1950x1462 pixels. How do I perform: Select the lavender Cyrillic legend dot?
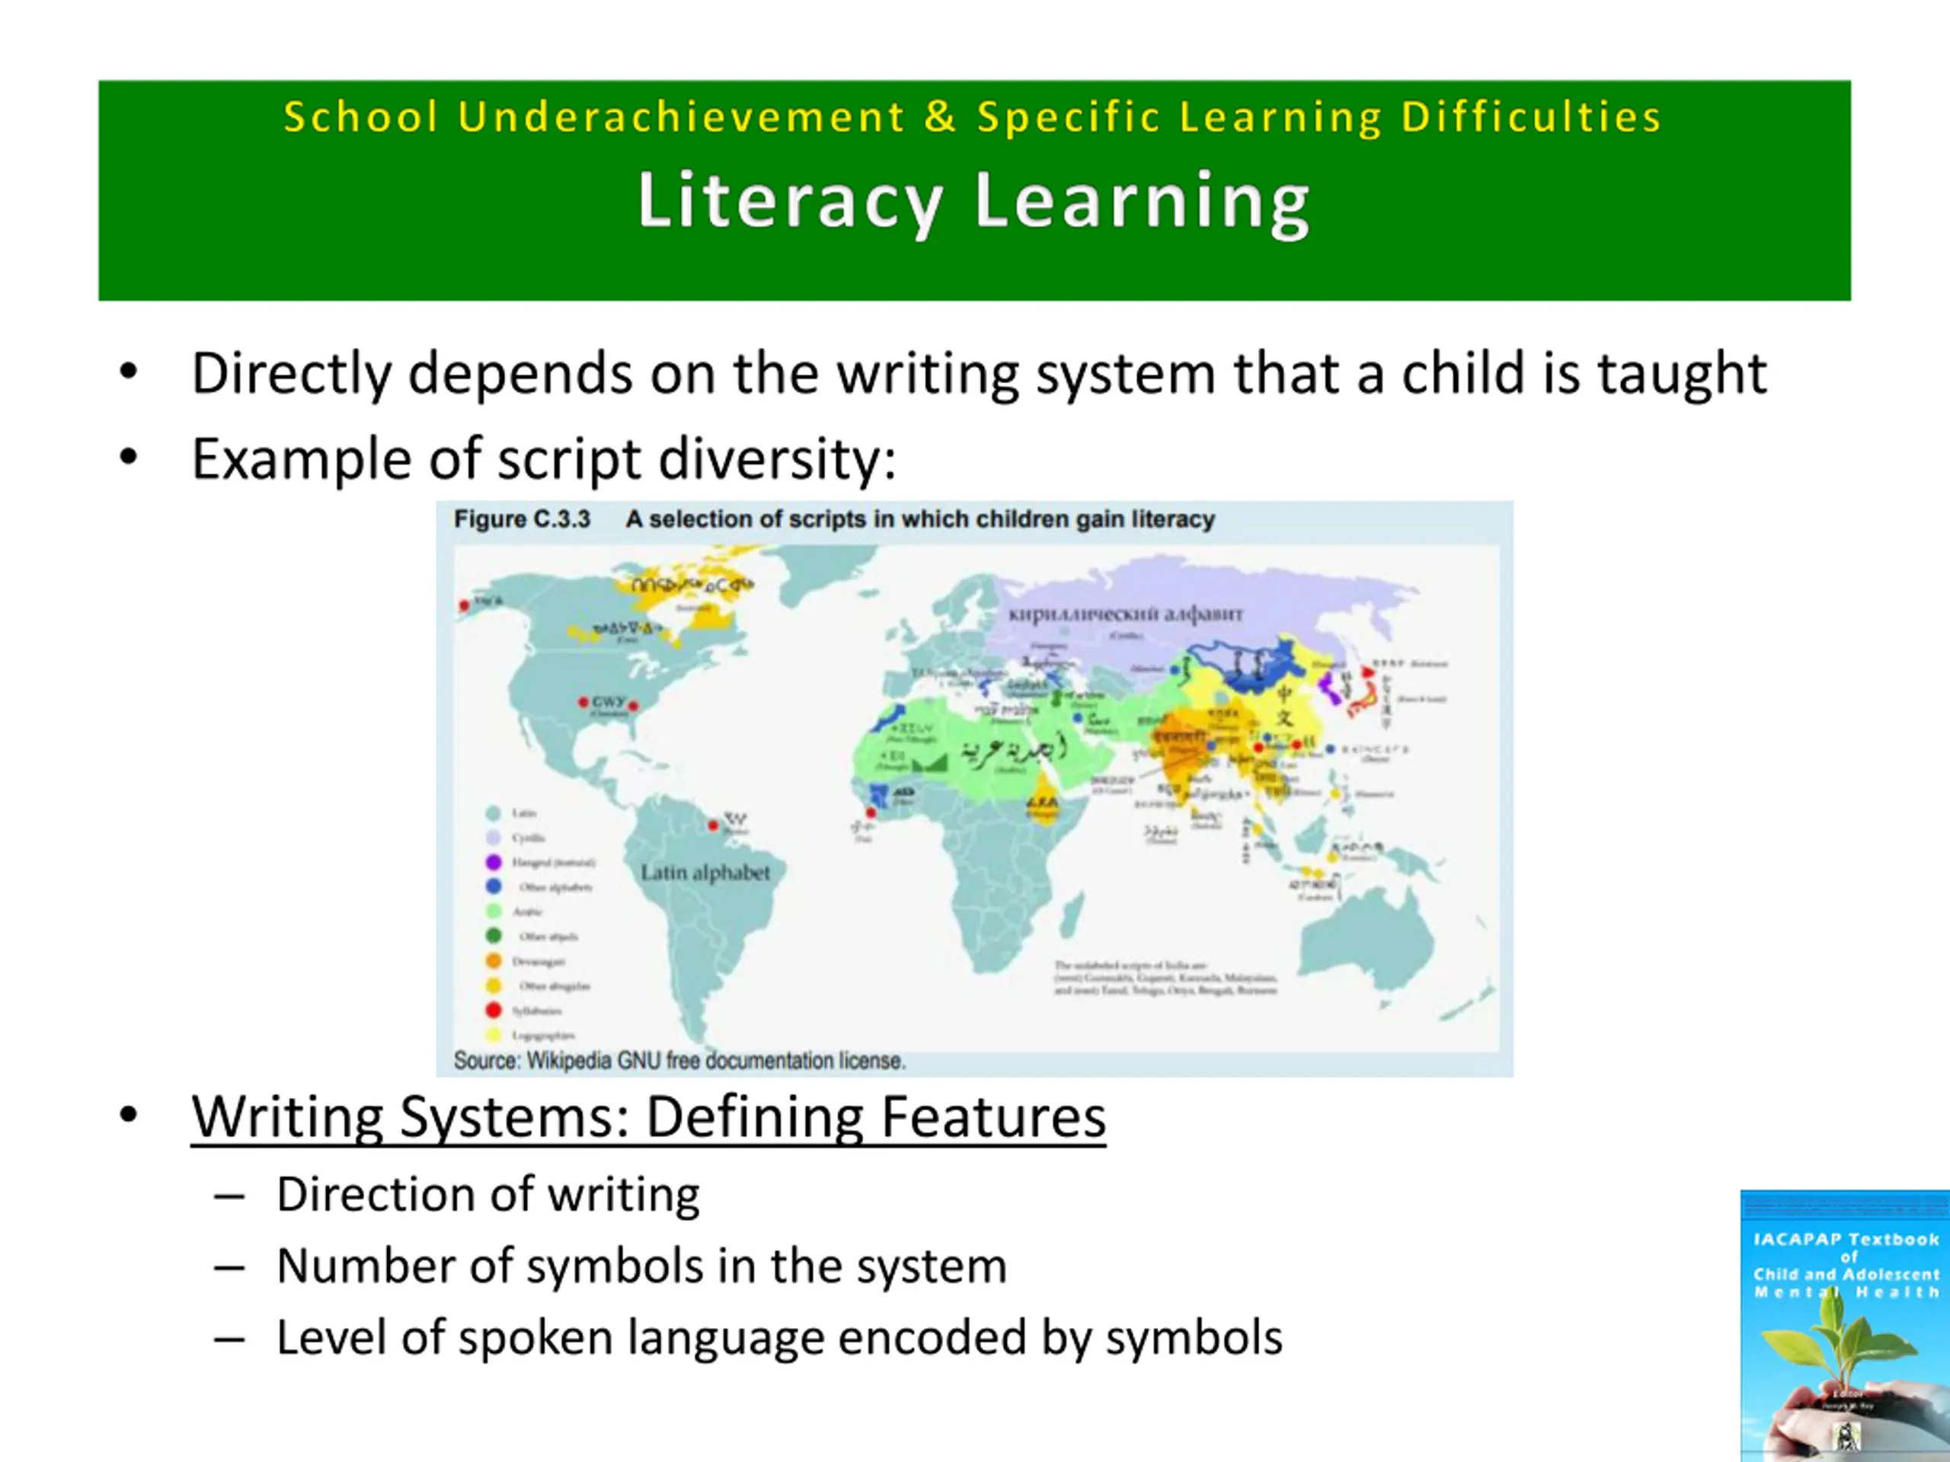(x=494, y=838)
